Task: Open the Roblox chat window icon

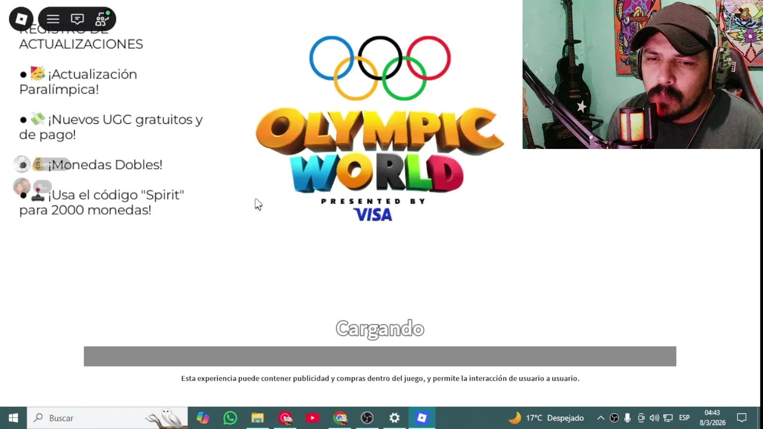Action: click(77, 19)
